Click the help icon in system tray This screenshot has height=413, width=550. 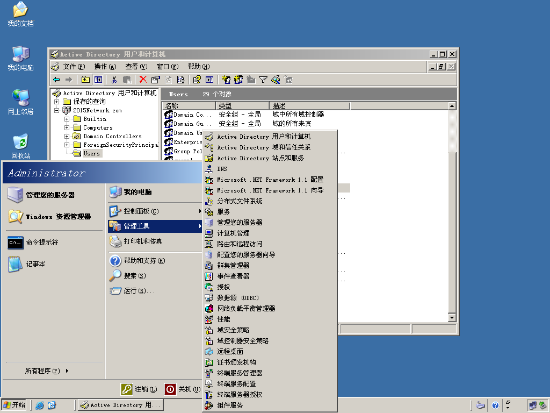pos(495,405)
